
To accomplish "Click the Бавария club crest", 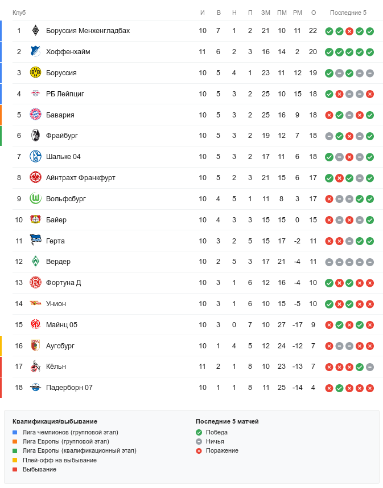I will click(x=36, y=115).
